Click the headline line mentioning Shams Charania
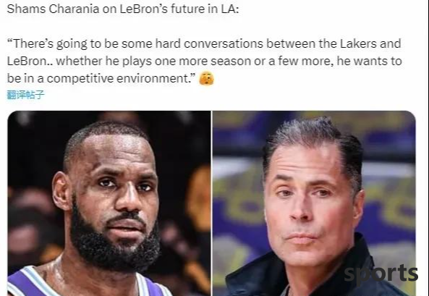The width and height of the screenshot is (429, 296). 123,9
